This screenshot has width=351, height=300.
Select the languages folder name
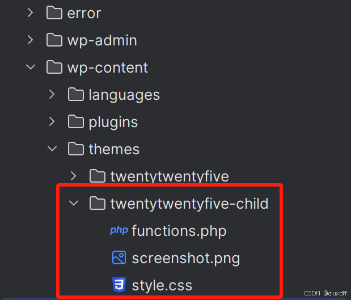pyautogui.click(x=124, y=95)
